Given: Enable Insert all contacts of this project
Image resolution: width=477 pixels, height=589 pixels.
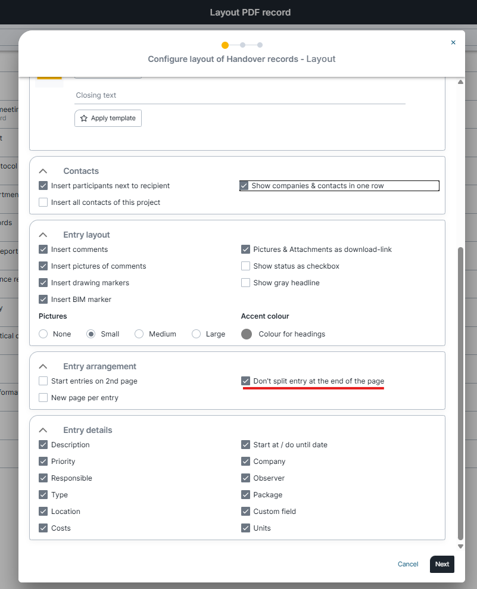Looking at the screenshot, I should coord(43,202).
